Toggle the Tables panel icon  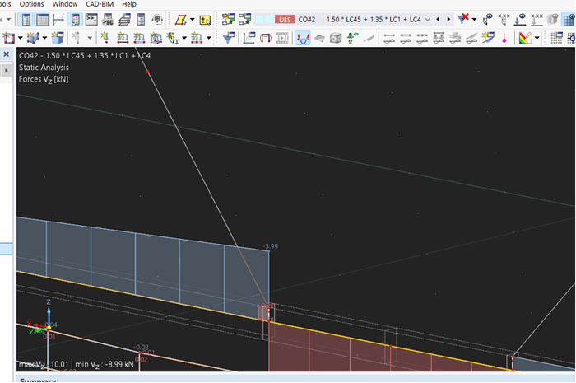(x=42, y=20)
